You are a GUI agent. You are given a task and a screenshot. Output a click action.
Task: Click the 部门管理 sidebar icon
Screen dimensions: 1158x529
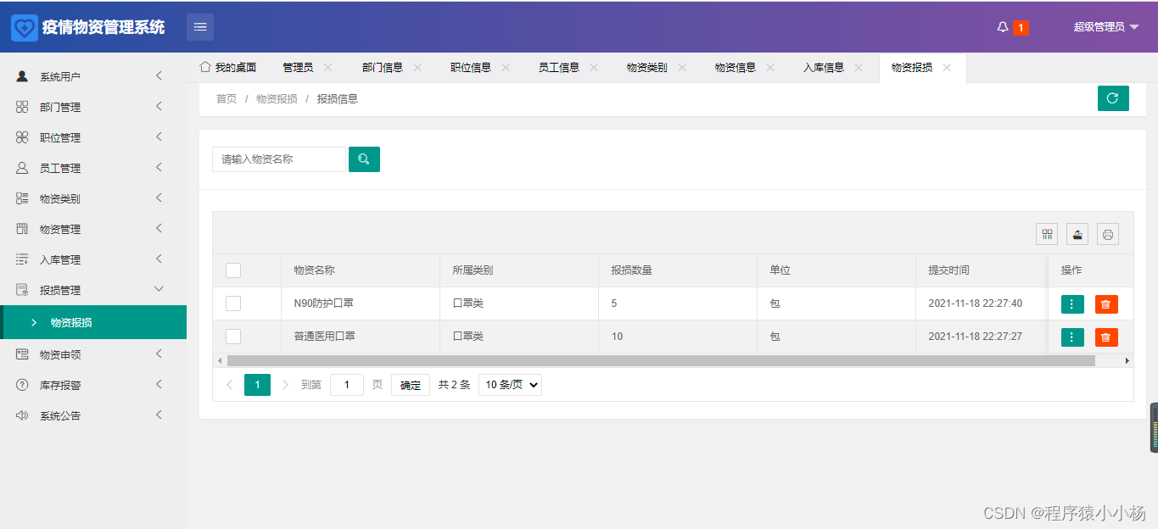click(x=22, y=107)
